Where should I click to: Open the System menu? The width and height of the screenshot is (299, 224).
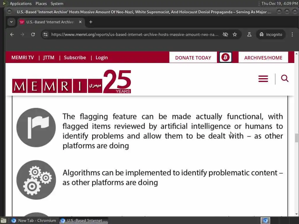coord(57,3)
